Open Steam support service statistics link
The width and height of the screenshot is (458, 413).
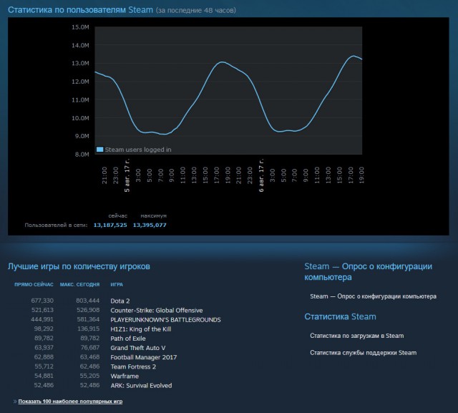(x=364, y=353)
